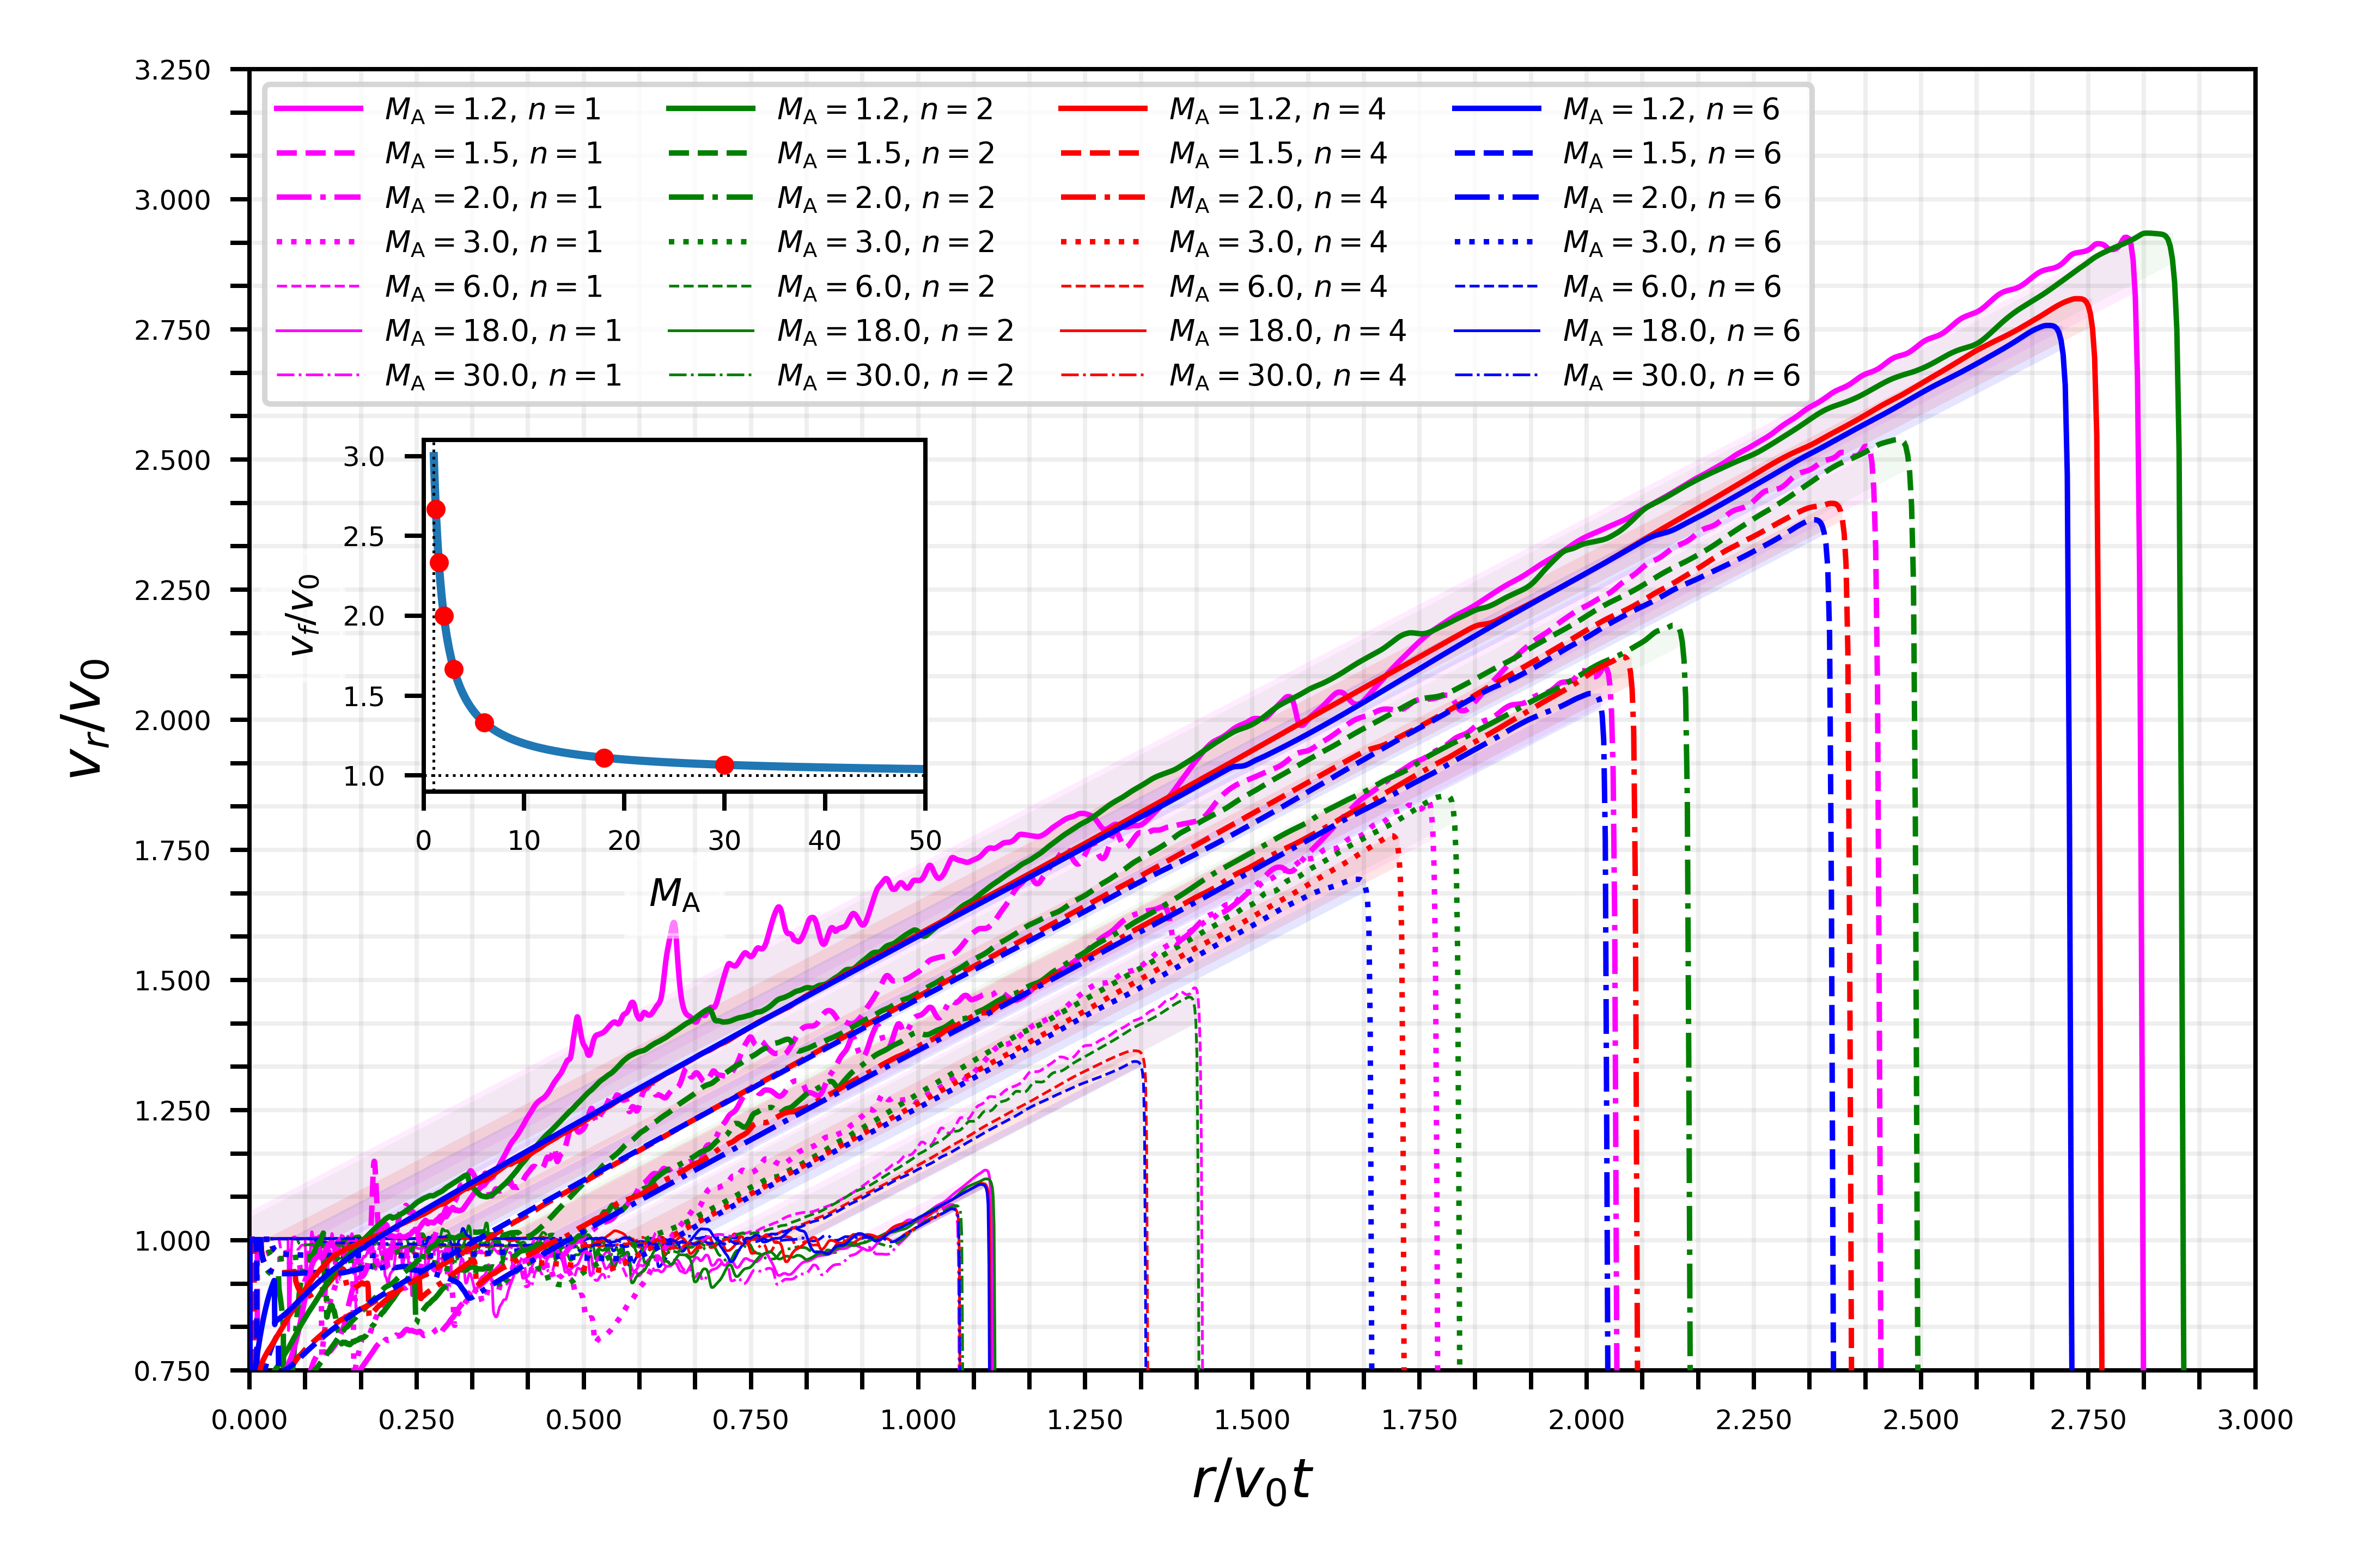The width and height of the screenshot is (2353, 1568).
Task: Click the red dot at MA = 30 in inset
Action: tap(724, 765)
